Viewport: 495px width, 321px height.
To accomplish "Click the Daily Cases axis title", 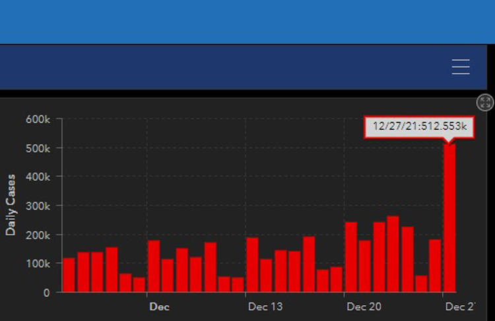I will pos(11,205).
